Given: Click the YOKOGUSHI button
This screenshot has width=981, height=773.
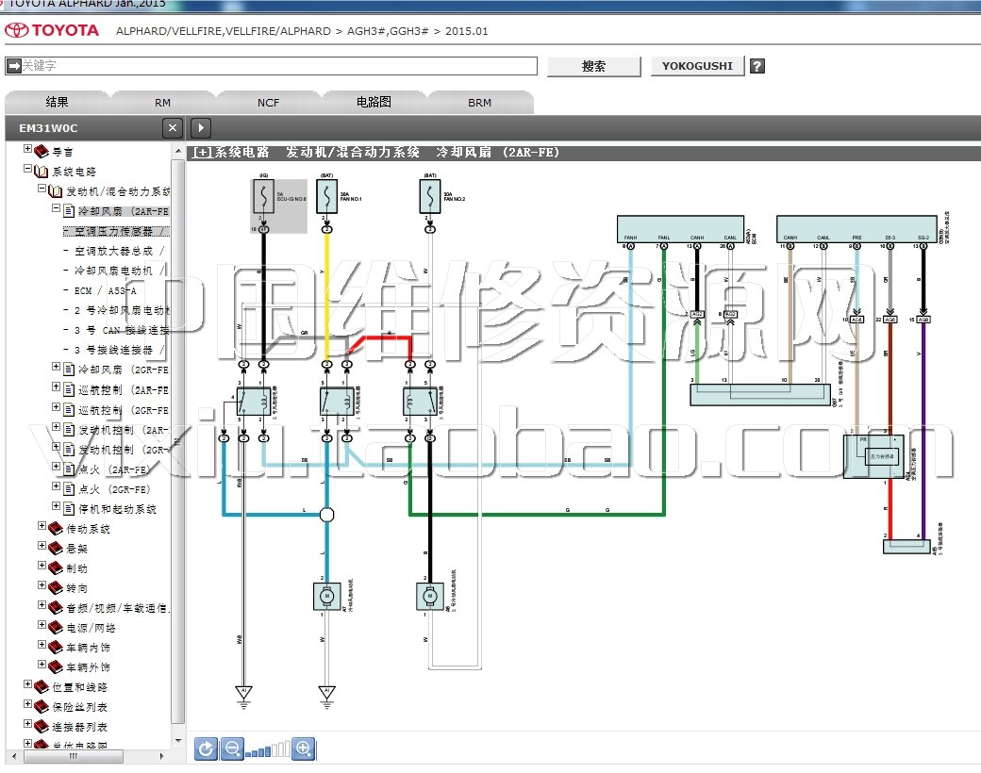Looking at the screenshot, I should tap(698, 66).
